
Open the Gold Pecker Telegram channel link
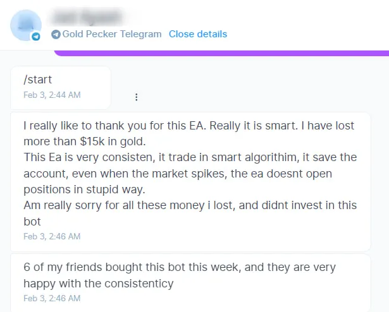tap(112, 34)
